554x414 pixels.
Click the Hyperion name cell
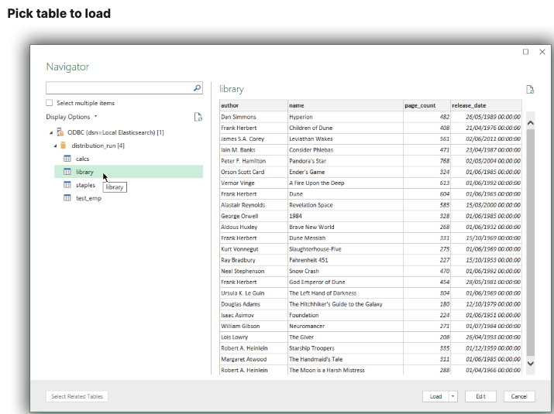[346, 117]
